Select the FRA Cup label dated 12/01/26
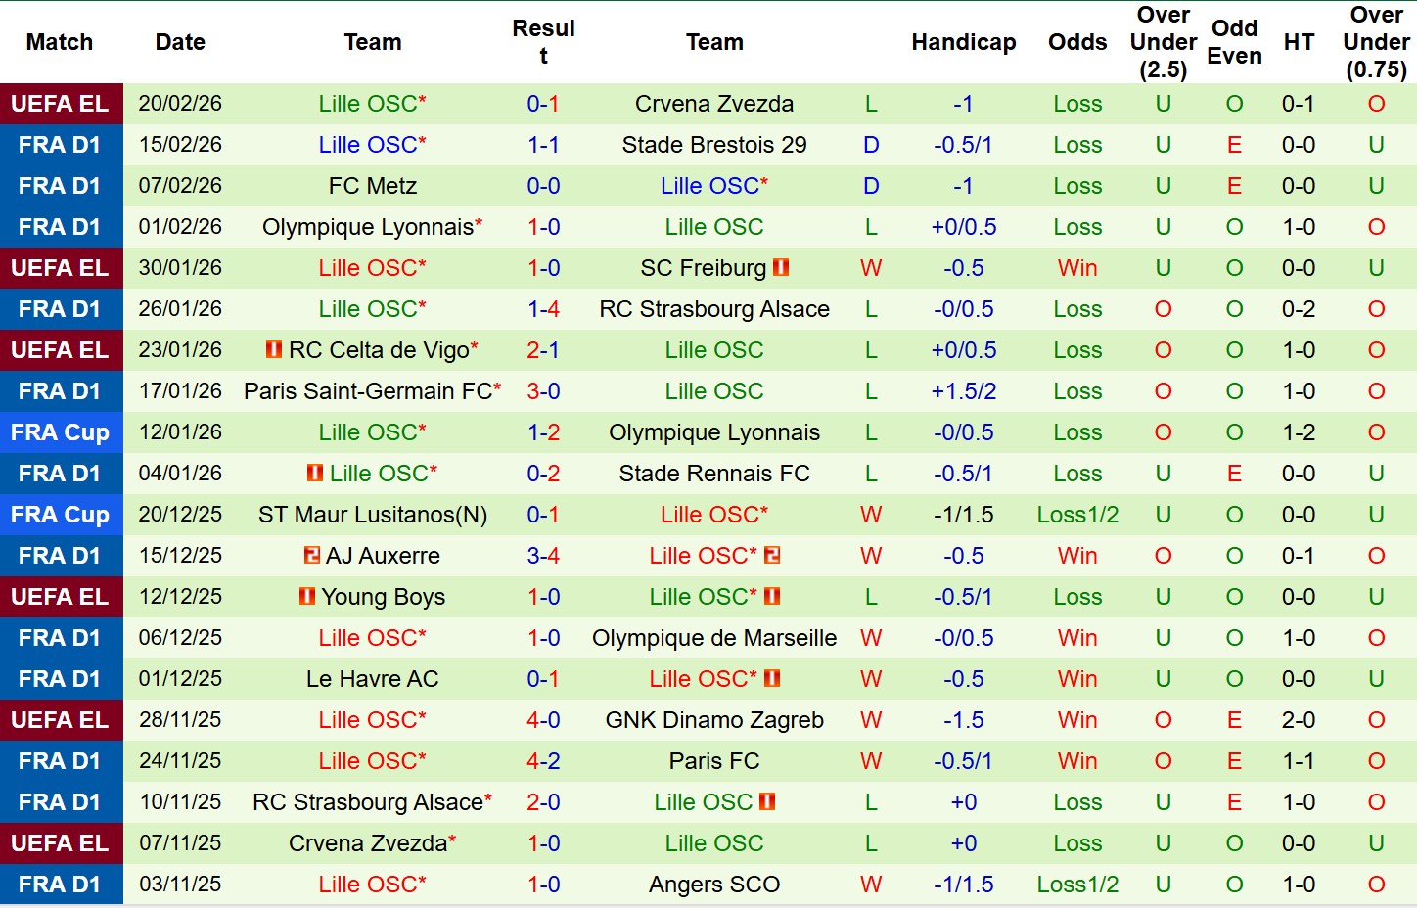The width and height of the screenshot is (1417, 908). (x=61, y=432)
